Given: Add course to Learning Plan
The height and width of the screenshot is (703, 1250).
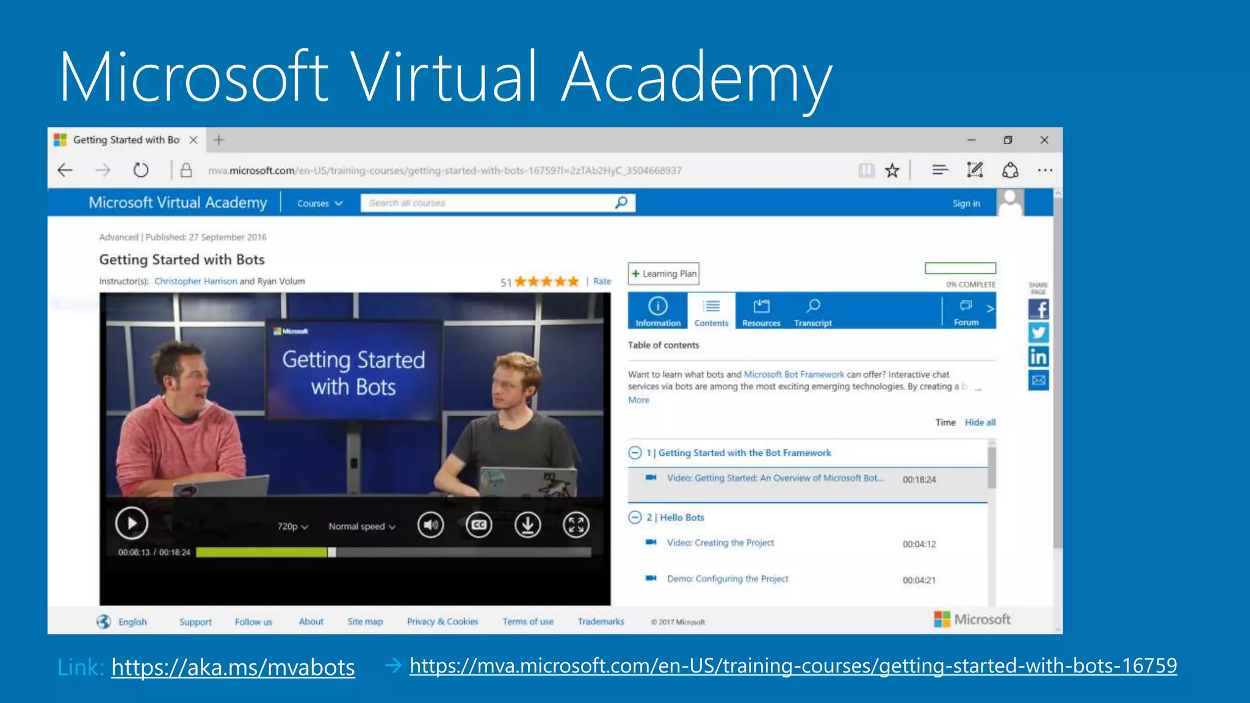Looking at the screenshot, I should pyautogui.click(x=663, y=273).
